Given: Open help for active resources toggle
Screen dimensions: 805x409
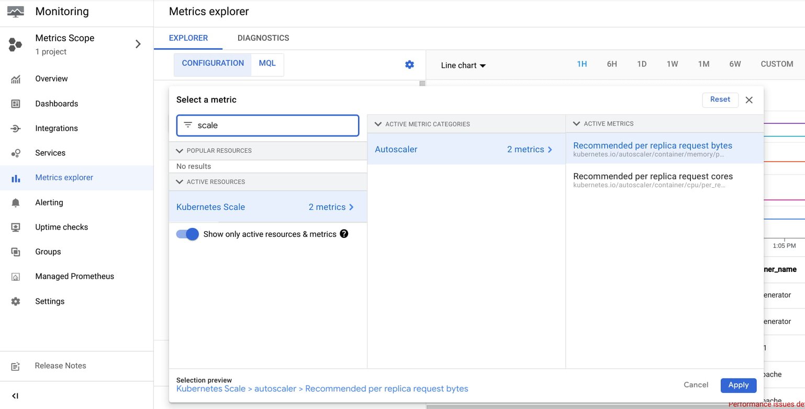Looking at the screenshot, I should click(344, 234).
